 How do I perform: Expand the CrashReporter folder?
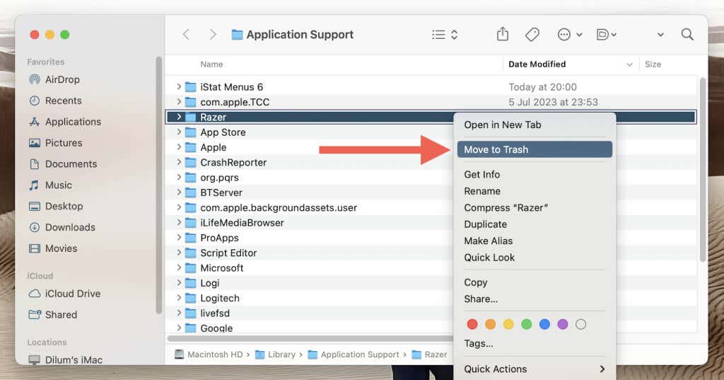point(179,162)
